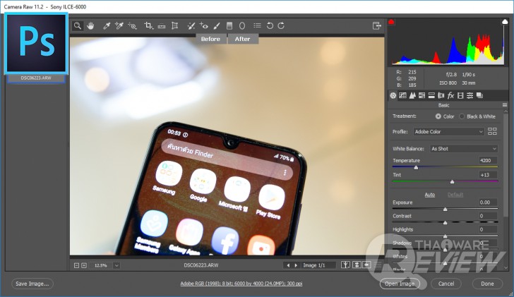Apply Auto tone adjustments link
514x297 pixels.
[x=430, y=195]
